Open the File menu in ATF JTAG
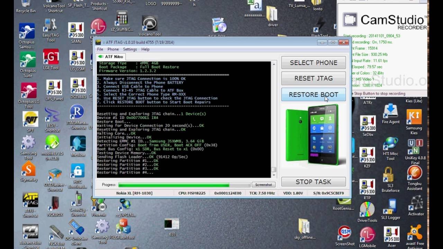 (x=100, y=49)
